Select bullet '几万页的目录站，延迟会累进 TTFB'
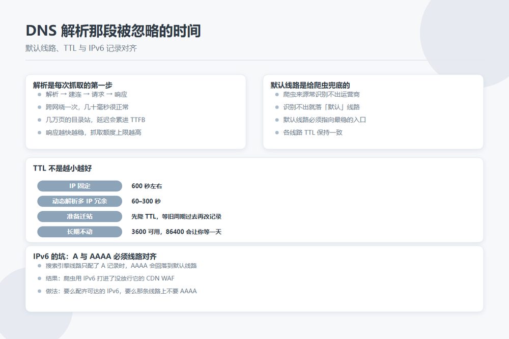The width and height of the screenshot is (509, 339). click(x=96, y=120)
